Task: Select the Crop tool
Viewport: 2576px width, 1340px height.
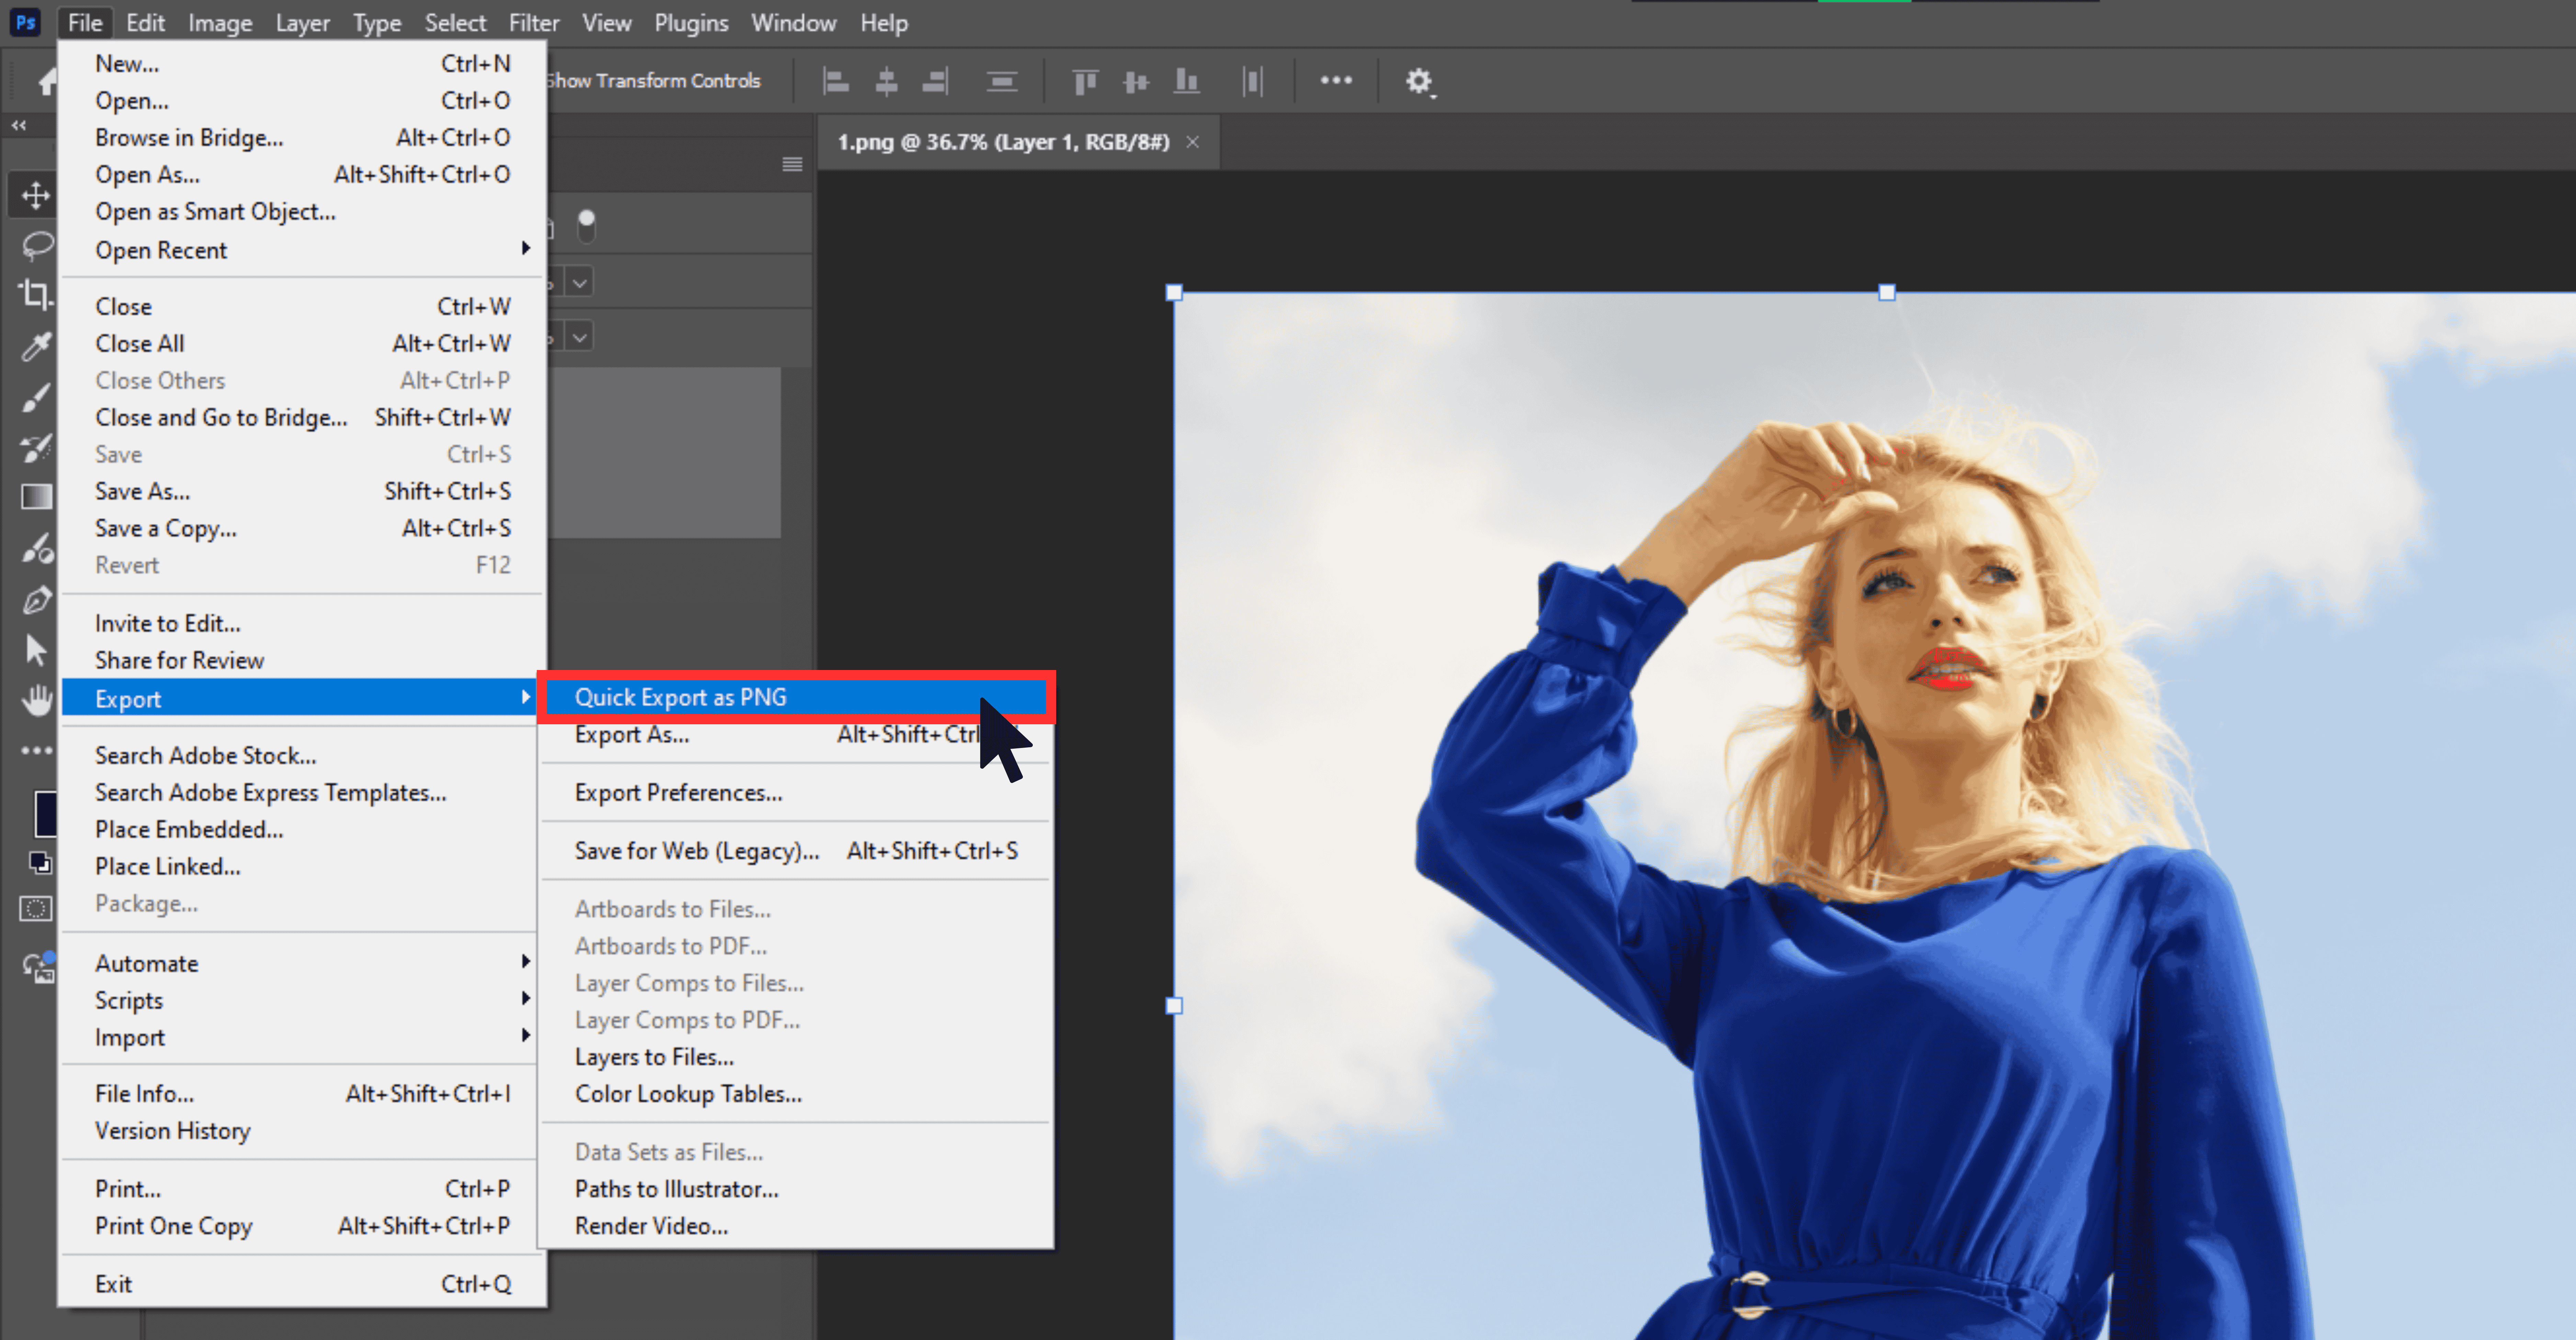Action: point(36,295)
